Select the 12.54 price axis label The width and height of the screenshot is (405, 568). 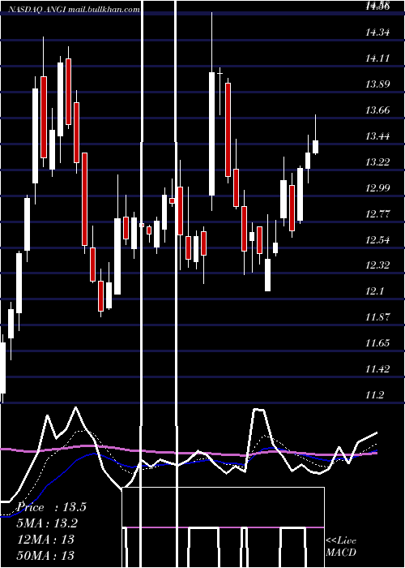[377, 240]
